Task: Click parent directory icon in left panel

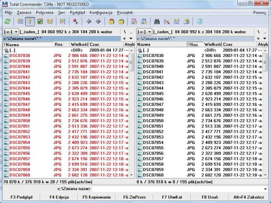Action: pos(6,50)
